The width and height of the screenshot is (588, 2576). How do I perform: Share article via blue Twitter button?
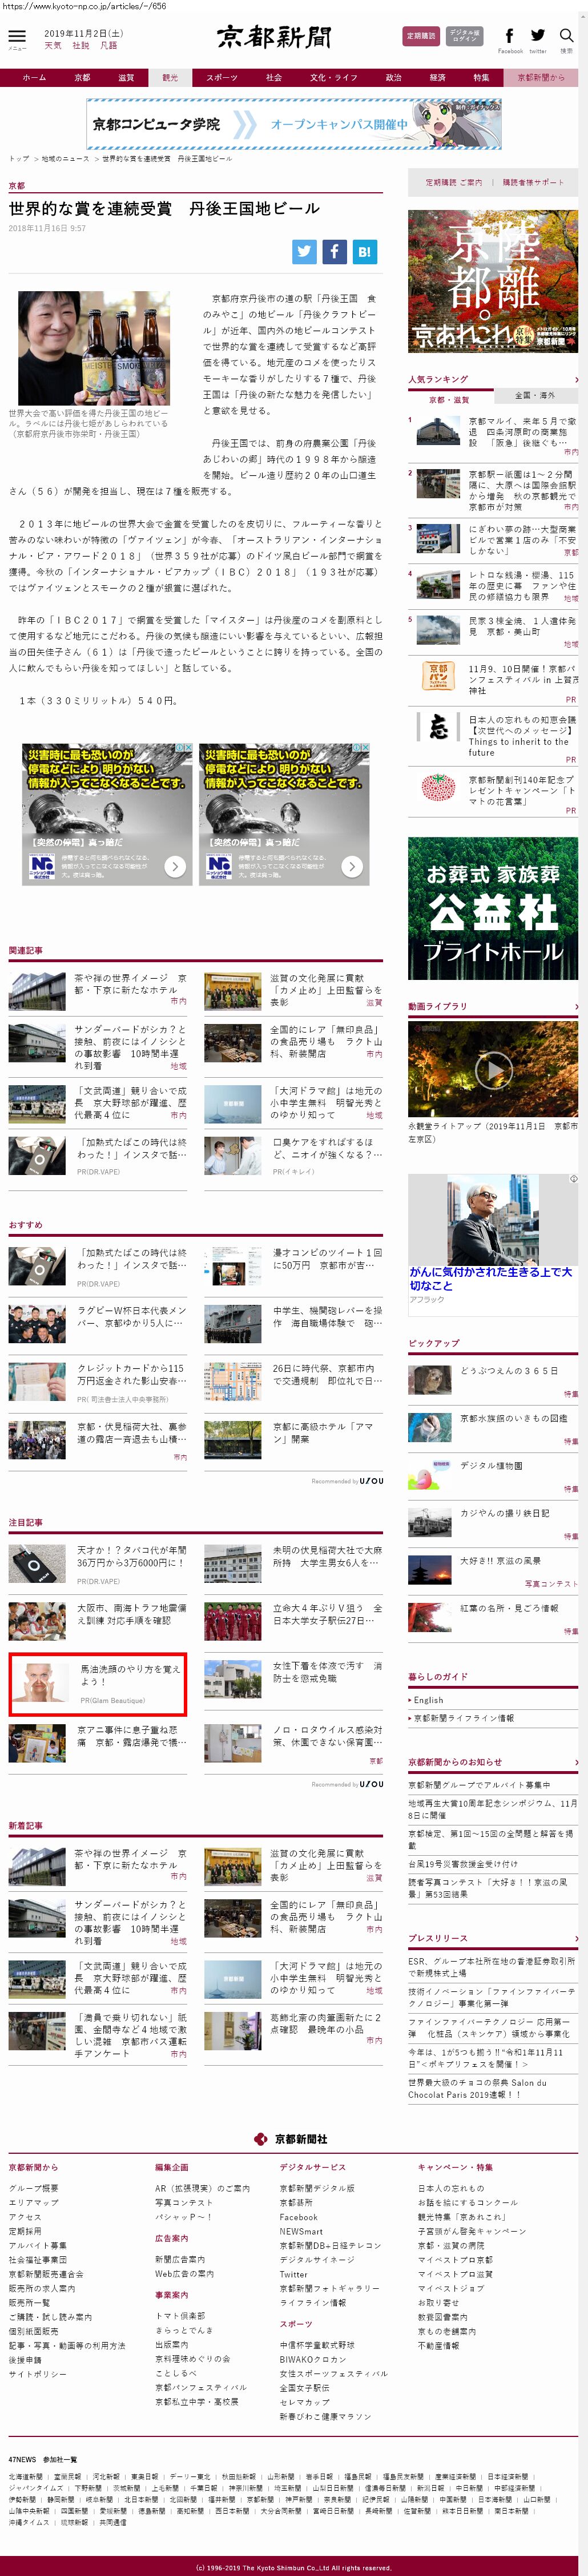304,252
